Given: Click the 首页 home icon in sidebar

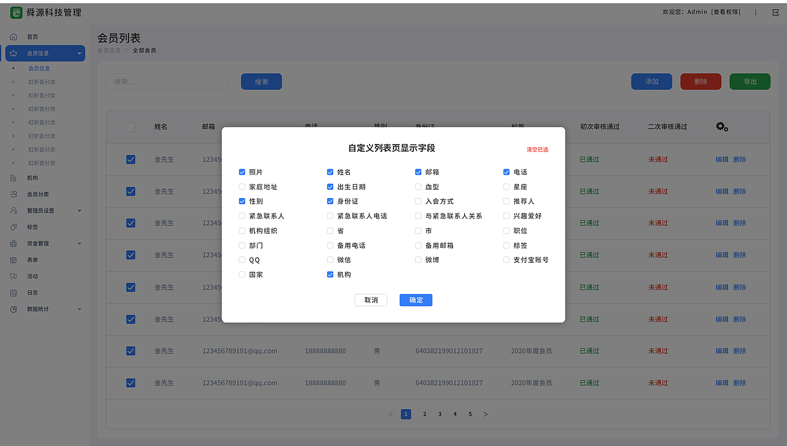Looking at the screenshot, I should (12, 36).
